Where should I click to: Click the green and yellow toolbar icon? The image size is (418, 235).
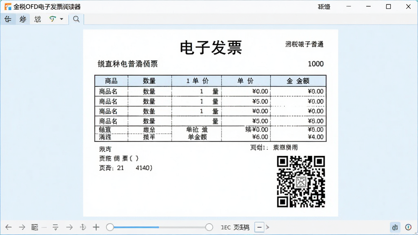53,19
